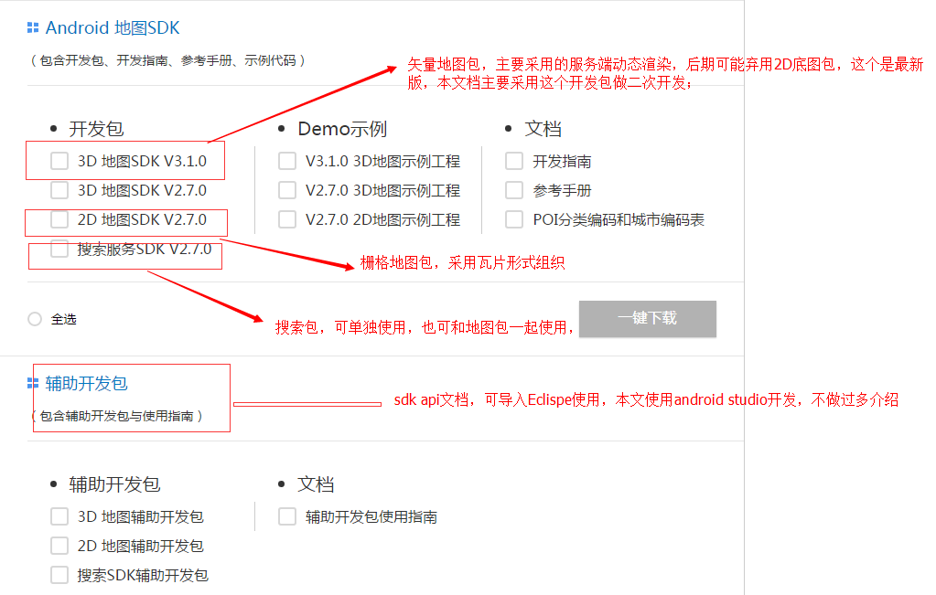Click the 文档 heading above 开发指南
The height and width of the screenshot is (595, 936).
[543, 129]
